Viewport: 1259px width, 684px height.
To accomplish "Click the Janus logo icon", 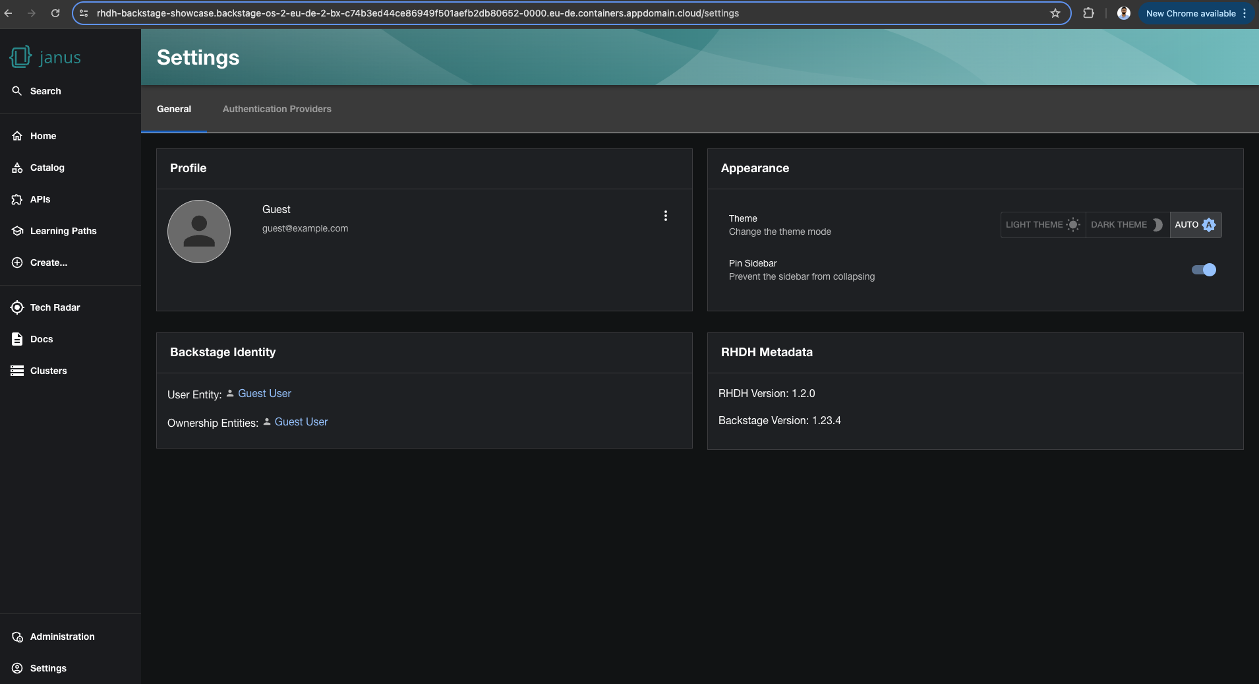I will tap(20, 57).
